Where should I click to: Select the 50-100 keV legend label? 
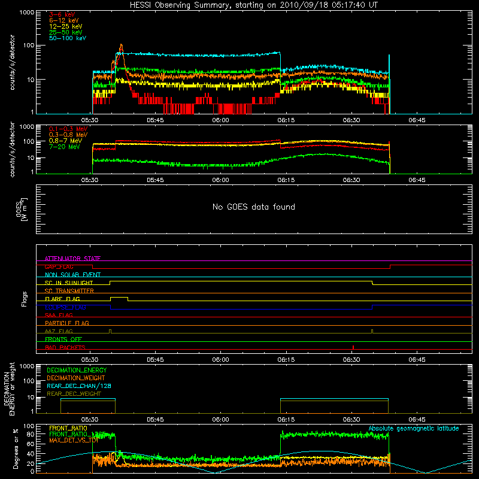coord(68,38)
